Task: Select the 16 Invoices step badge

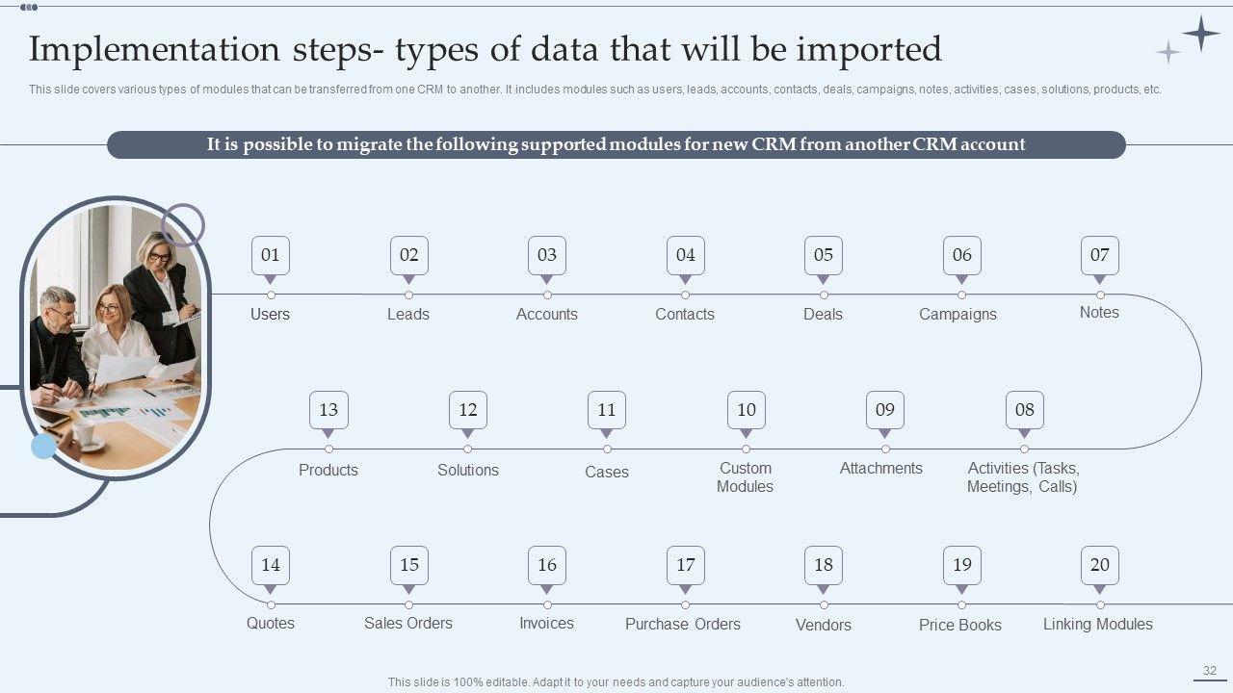Action: [x=547, y=565]
